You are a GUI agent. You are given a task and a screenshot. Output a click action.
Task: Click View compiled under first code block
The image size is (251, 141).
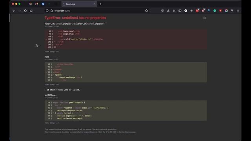(51, 52)
